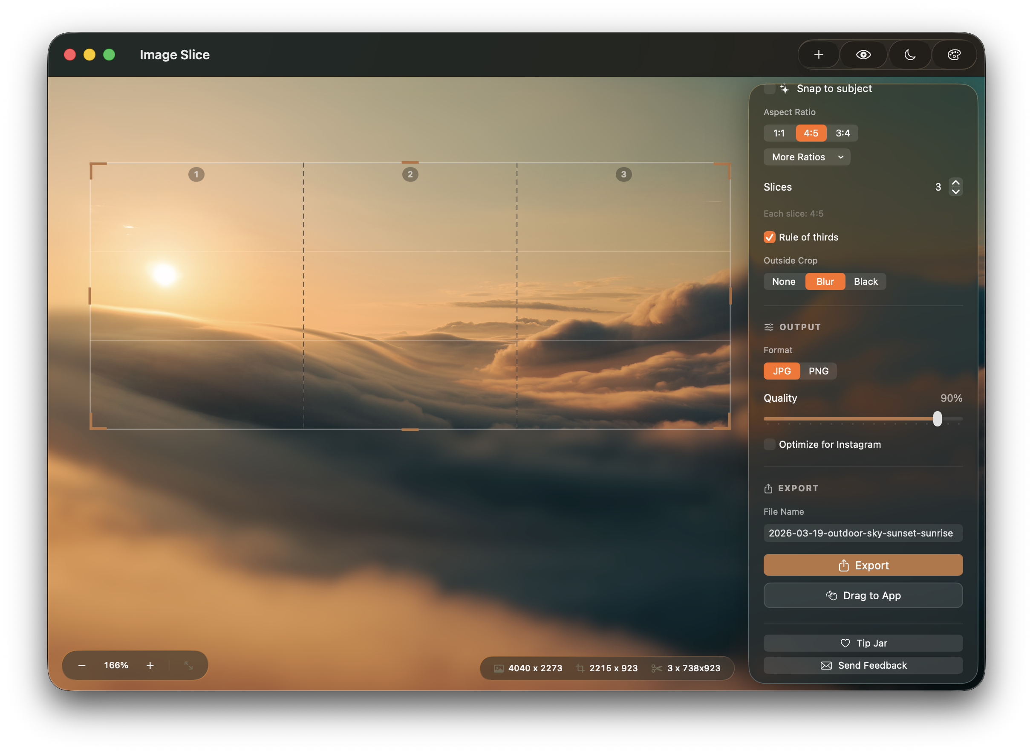The image size is (1033, 754).
Task: Set Outside Crop to Black
Action: point(866,281)
